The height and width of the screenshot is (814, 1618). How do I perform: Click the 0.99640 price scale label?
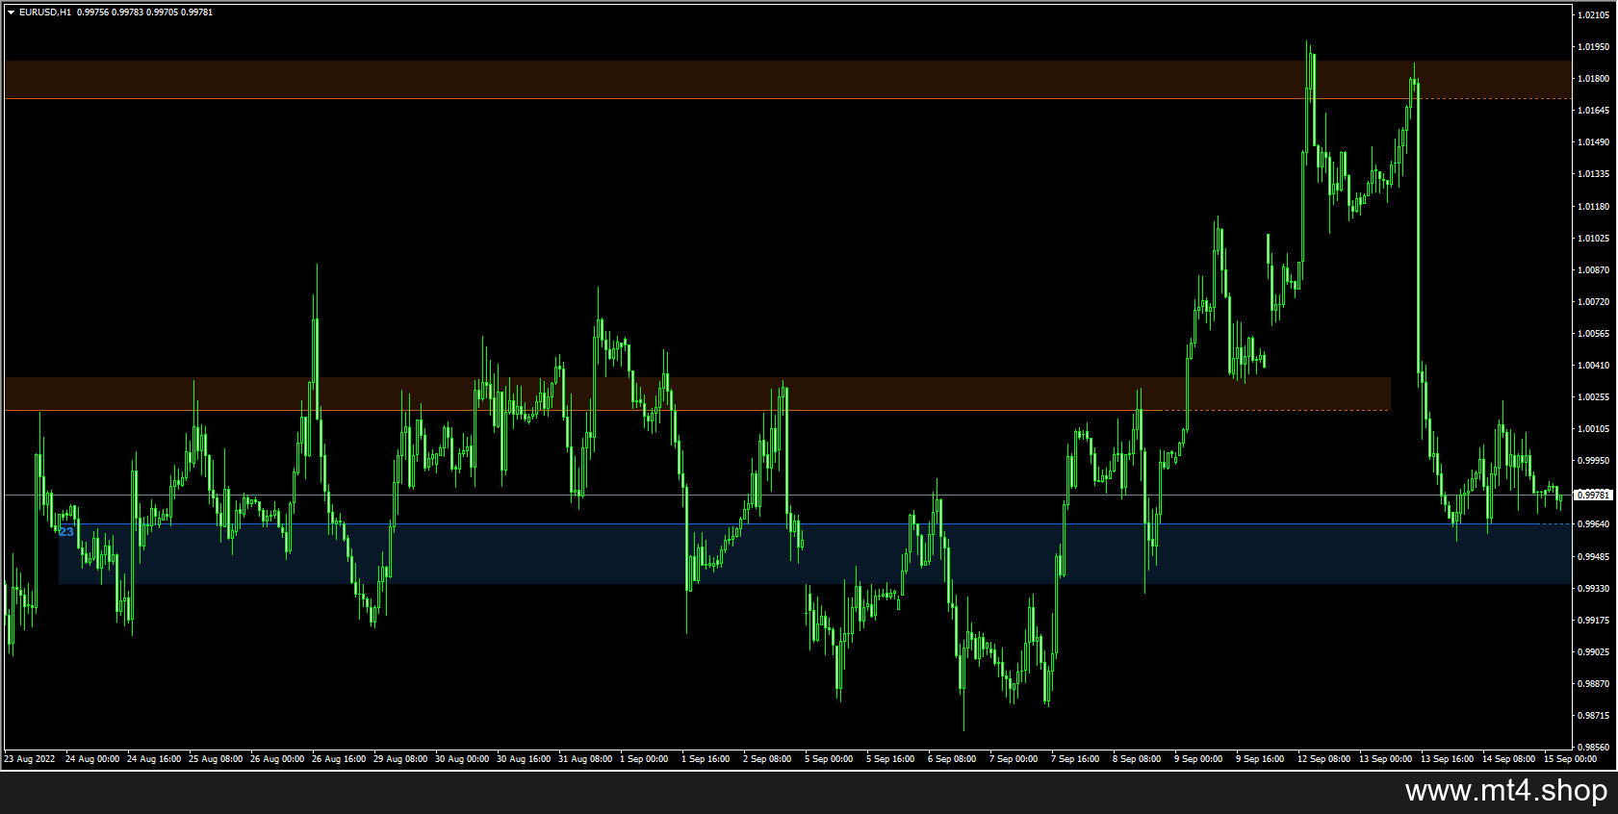click(x=1594, y=524)
